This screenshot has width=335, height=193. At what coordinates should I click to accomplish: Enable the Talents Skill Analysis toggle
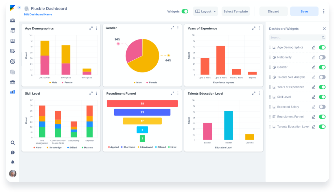[322, 77]
